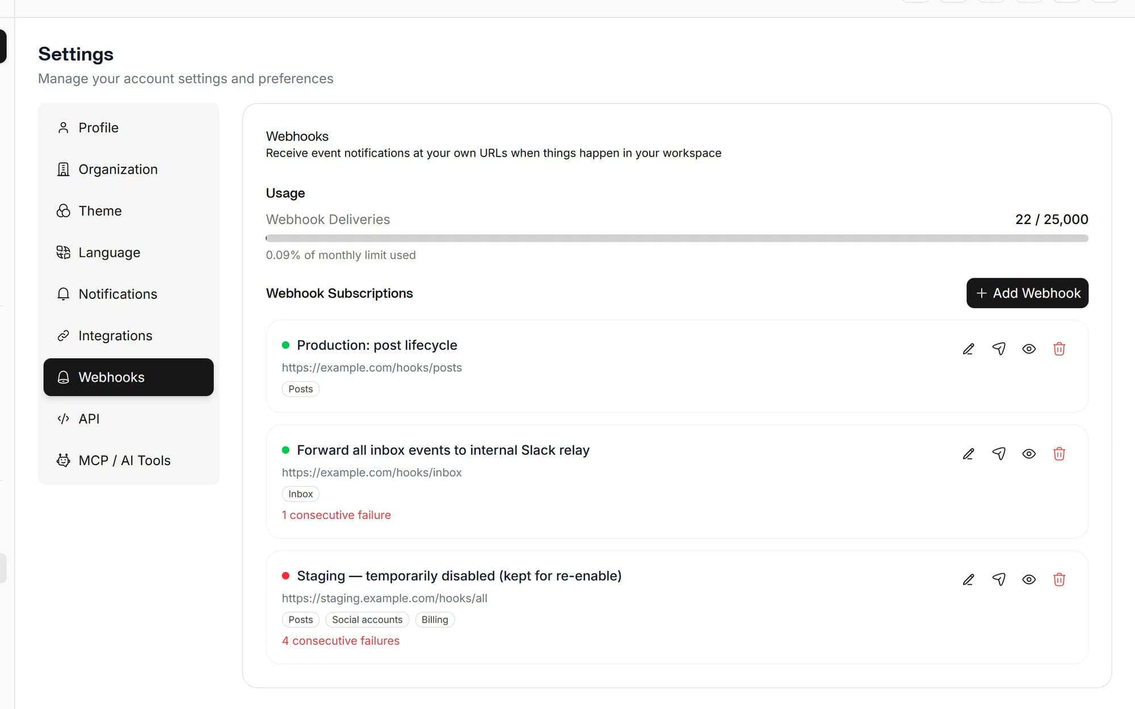Click the 0.09% of monthly limit used text
This screenshot has width=1135, height=709.
coord(340,255)
